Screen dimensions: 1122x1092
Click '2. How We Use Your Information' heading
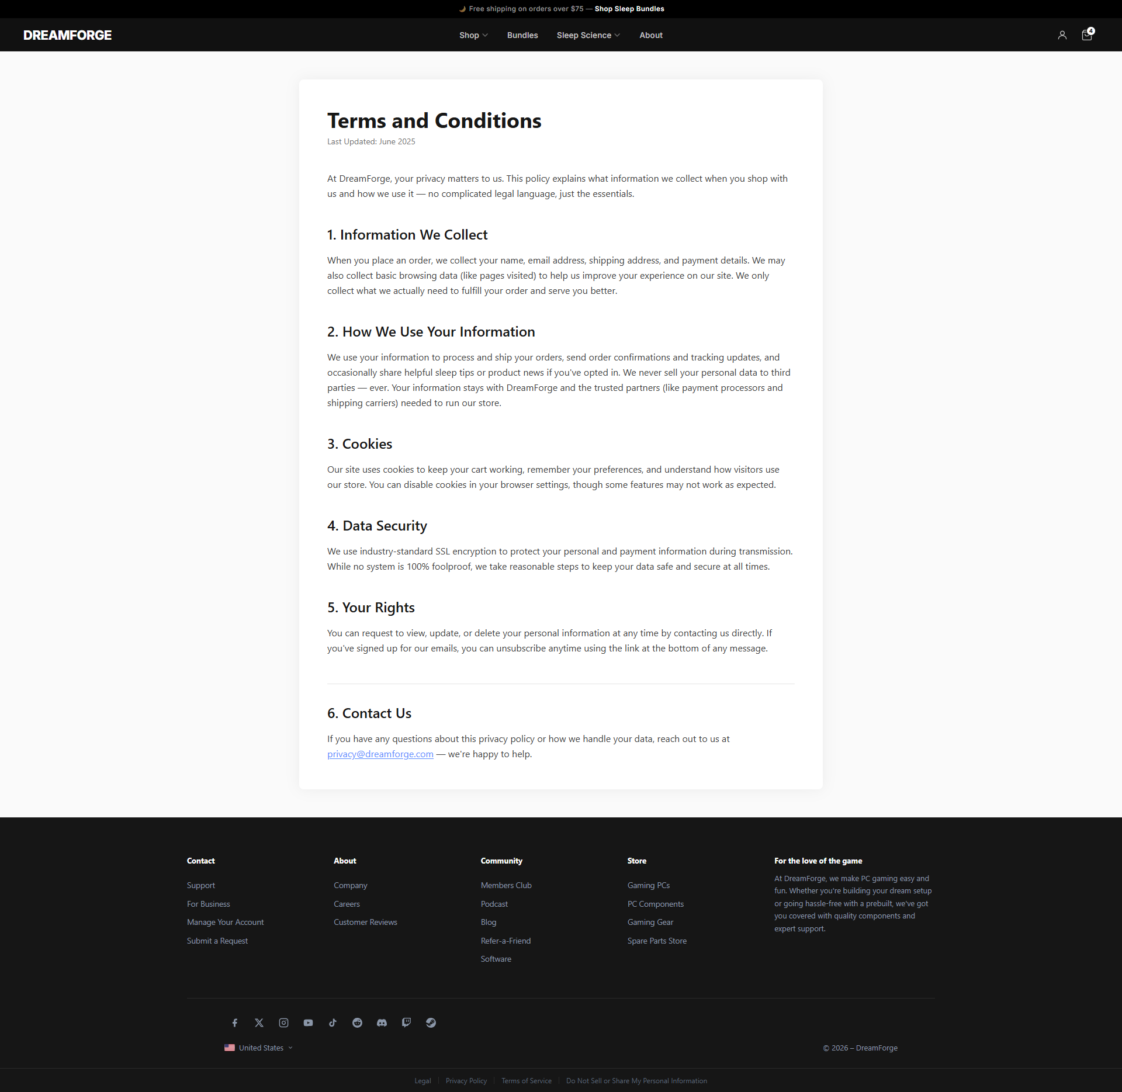(x=431, y=332)
